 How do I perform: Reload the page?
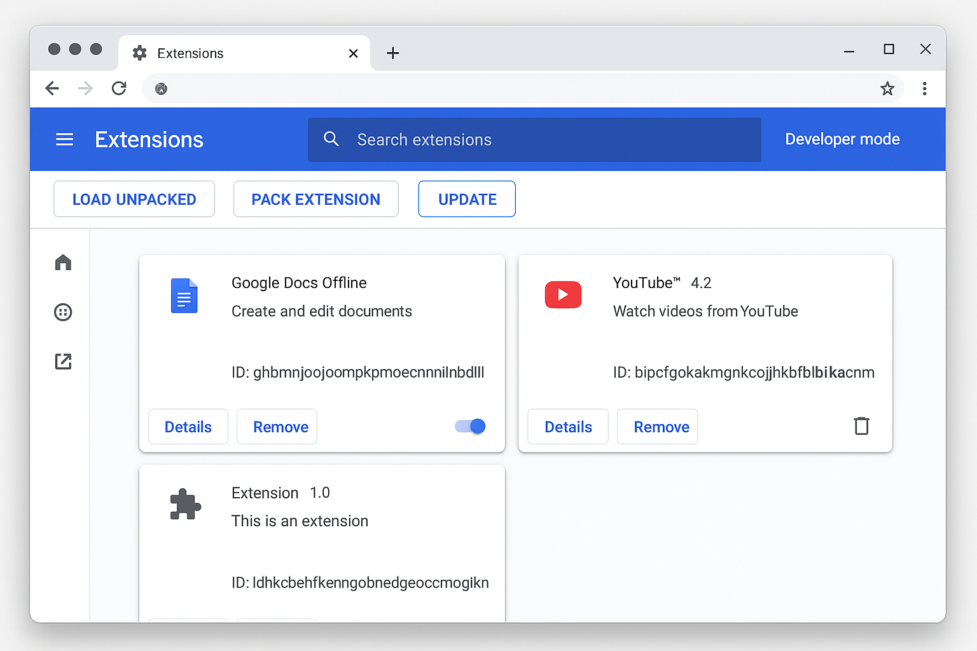click(x=119, y=88)
